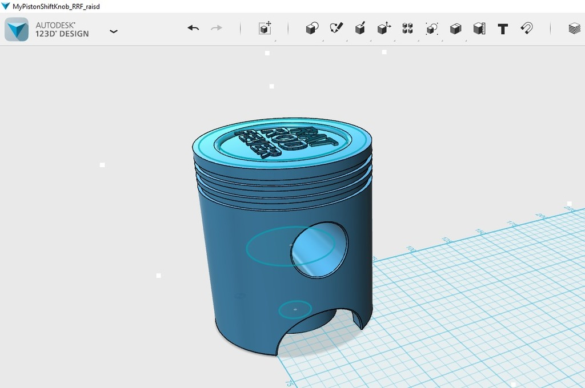Screen dimensions: 585x388
Task: Open the Material editor icon
Action: (574, 28)
